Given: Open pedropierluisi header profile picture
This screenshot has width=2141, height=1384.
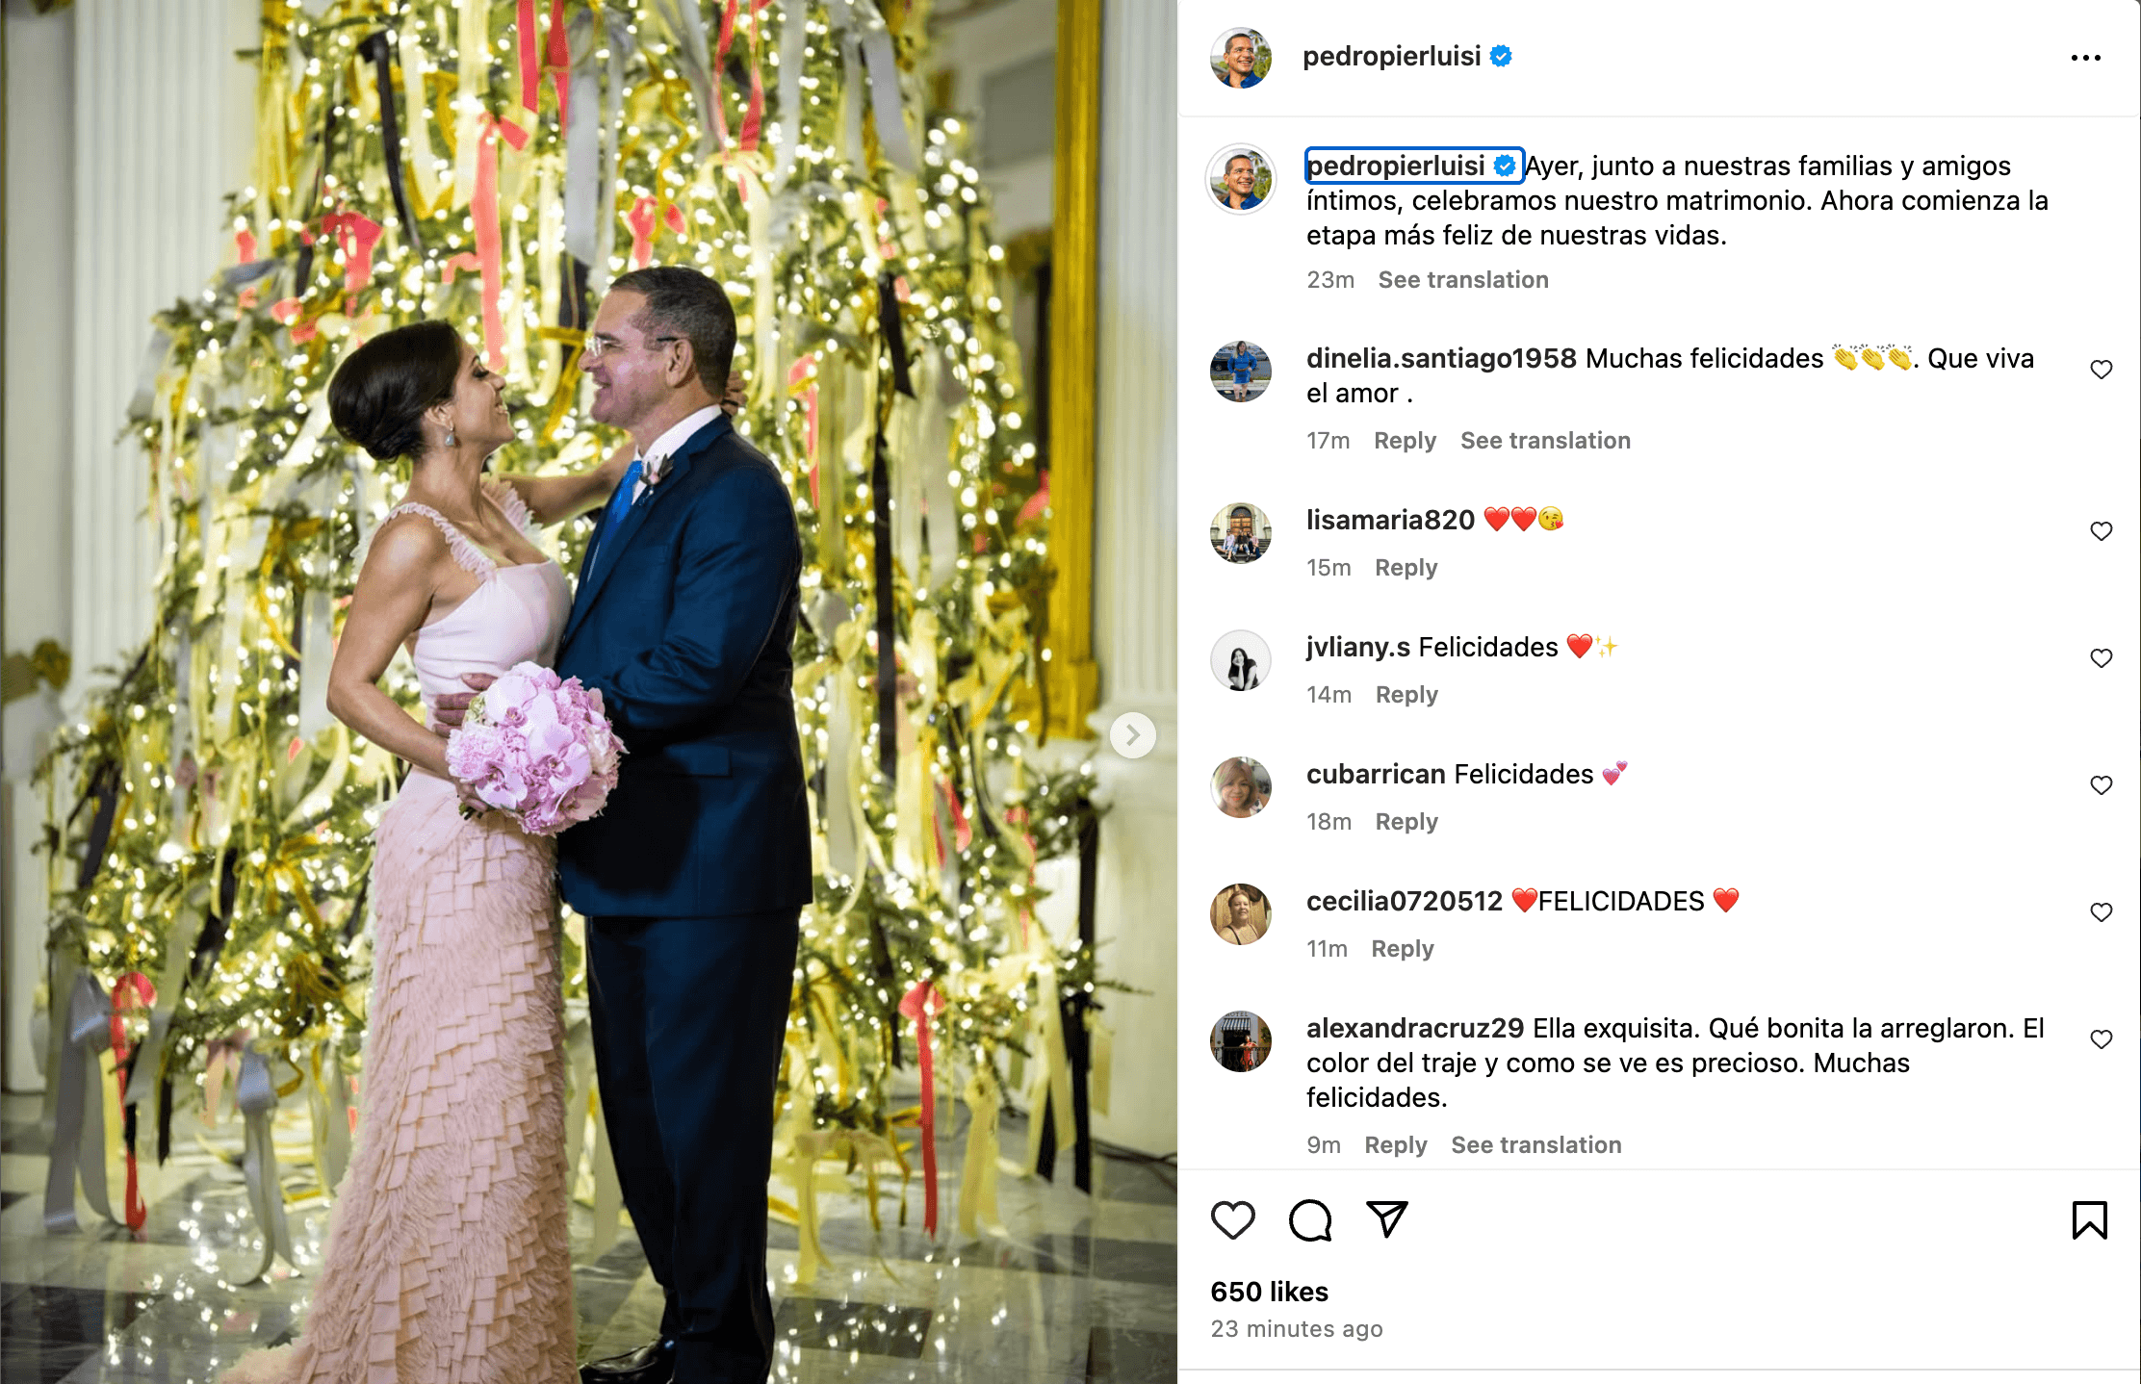Looking at the screenshot, I should pyautogui.click(x=1240, y=58).
